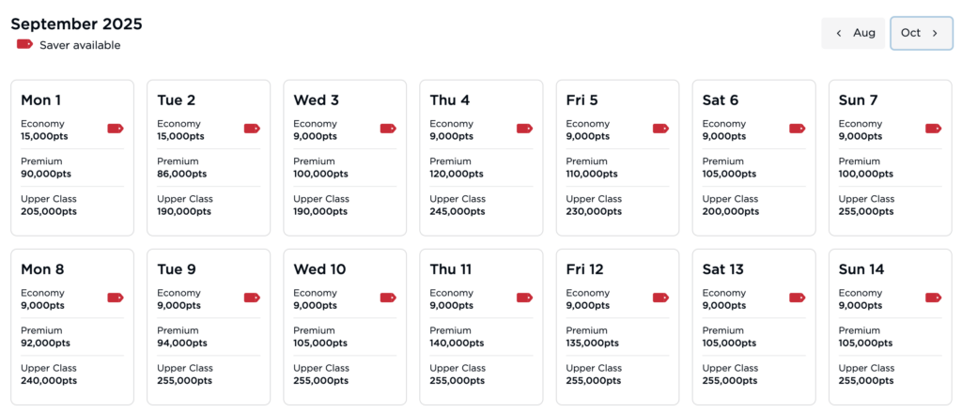The width and height of the screenshot is (962, 412).
Task: Click the saver tag icon on Sat 13
Action: point(797,298)
